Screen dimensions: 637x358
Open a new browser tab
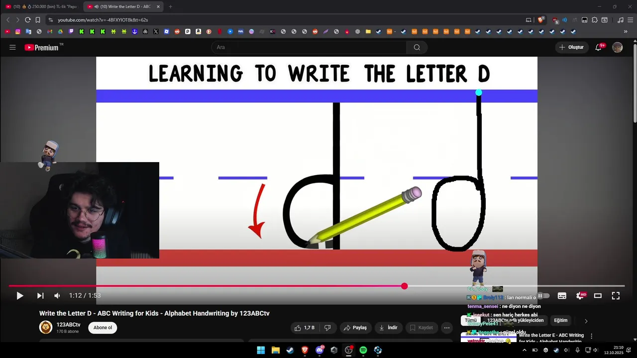pos(170,6)
